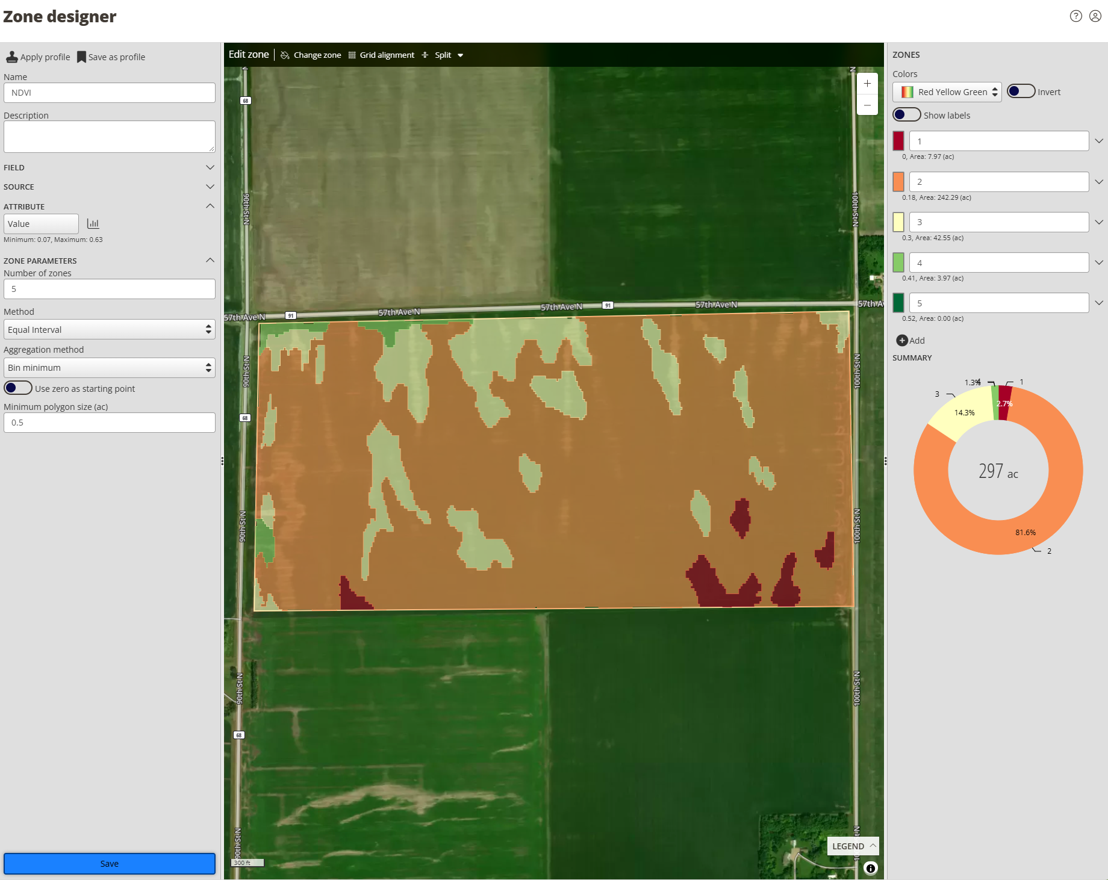Screen dimensions: 1108x880
Task: Choose Split in the map toolbar
Action: pyautogui.click(x=443, y=55)
